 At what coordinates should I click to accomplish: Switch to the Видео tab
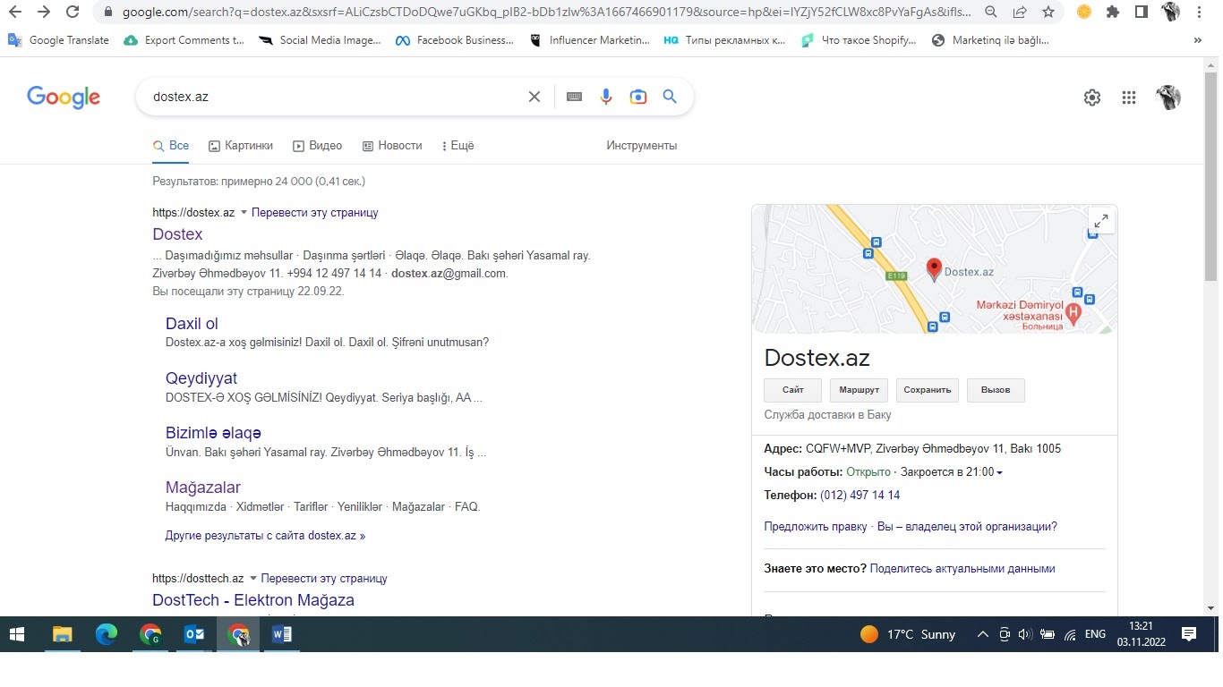(x=318, y=146)
